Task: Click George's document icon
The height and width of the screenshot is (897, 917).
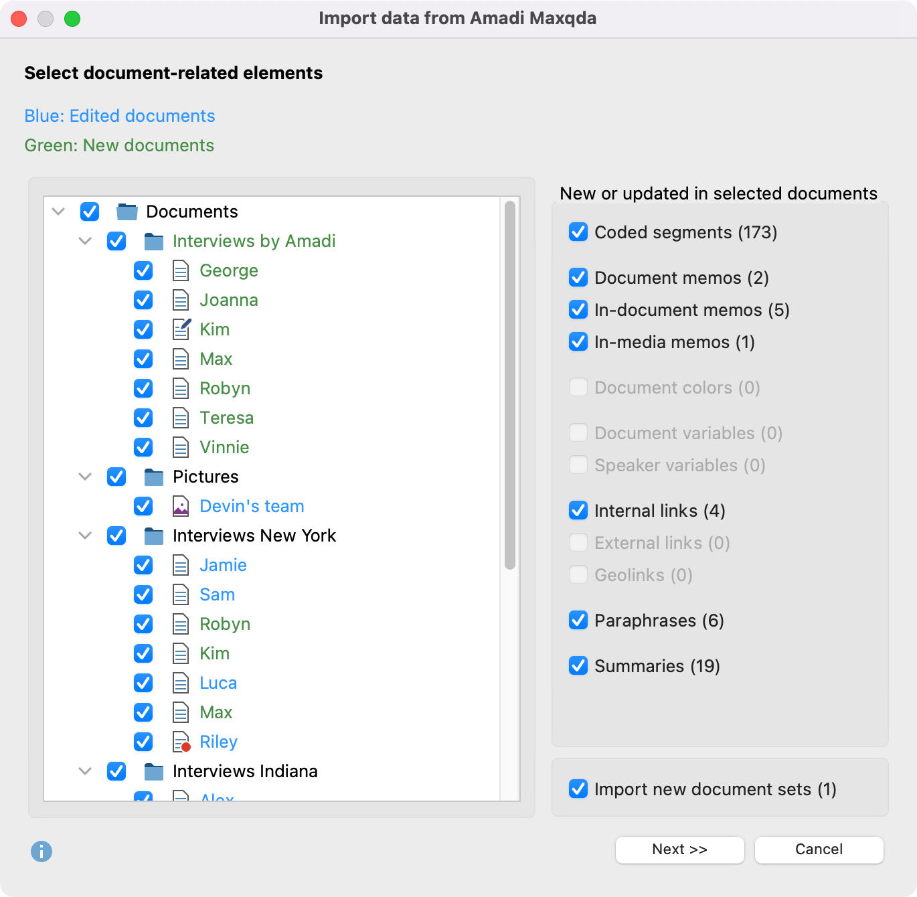Action: 181,270
